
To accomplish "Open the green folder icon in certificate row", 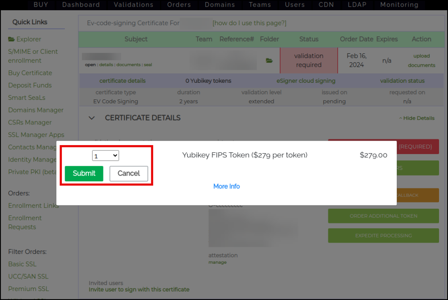I will pyautogui.click(x=269, y=60).
